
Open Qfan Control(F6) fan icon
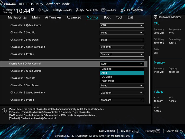coord(78,10)
